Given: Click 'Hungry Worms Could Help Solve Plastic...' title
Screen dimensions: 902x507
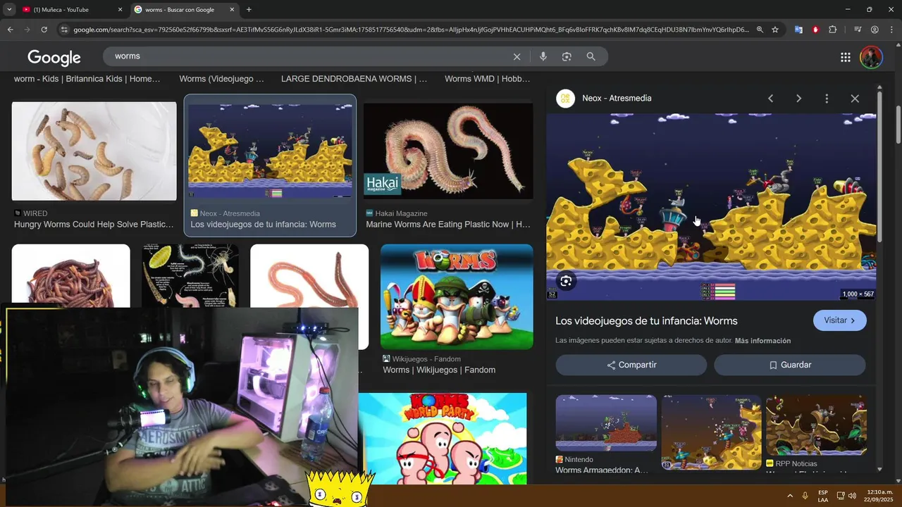Looking at the screenshot, I should pyautogui.click(x=94, y=225).
